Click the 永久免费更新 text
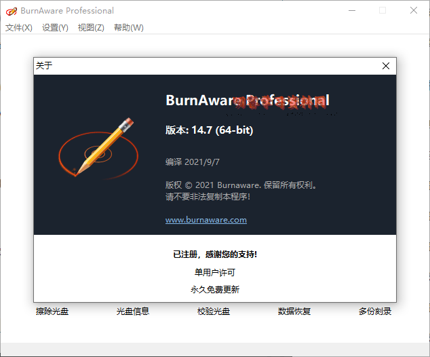This screenshot has width=430, height=357. (x=215, y=289)
